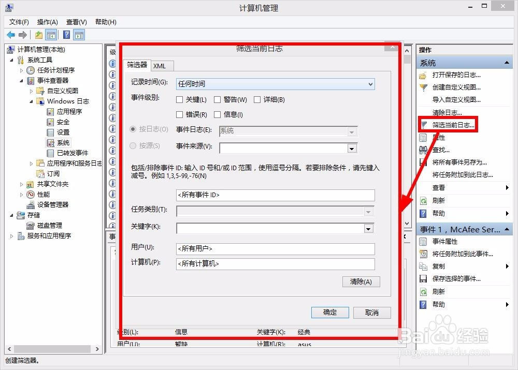518x370 pixels.
Task: Open the 事件来源 dropdown
Action: (352, 149)
